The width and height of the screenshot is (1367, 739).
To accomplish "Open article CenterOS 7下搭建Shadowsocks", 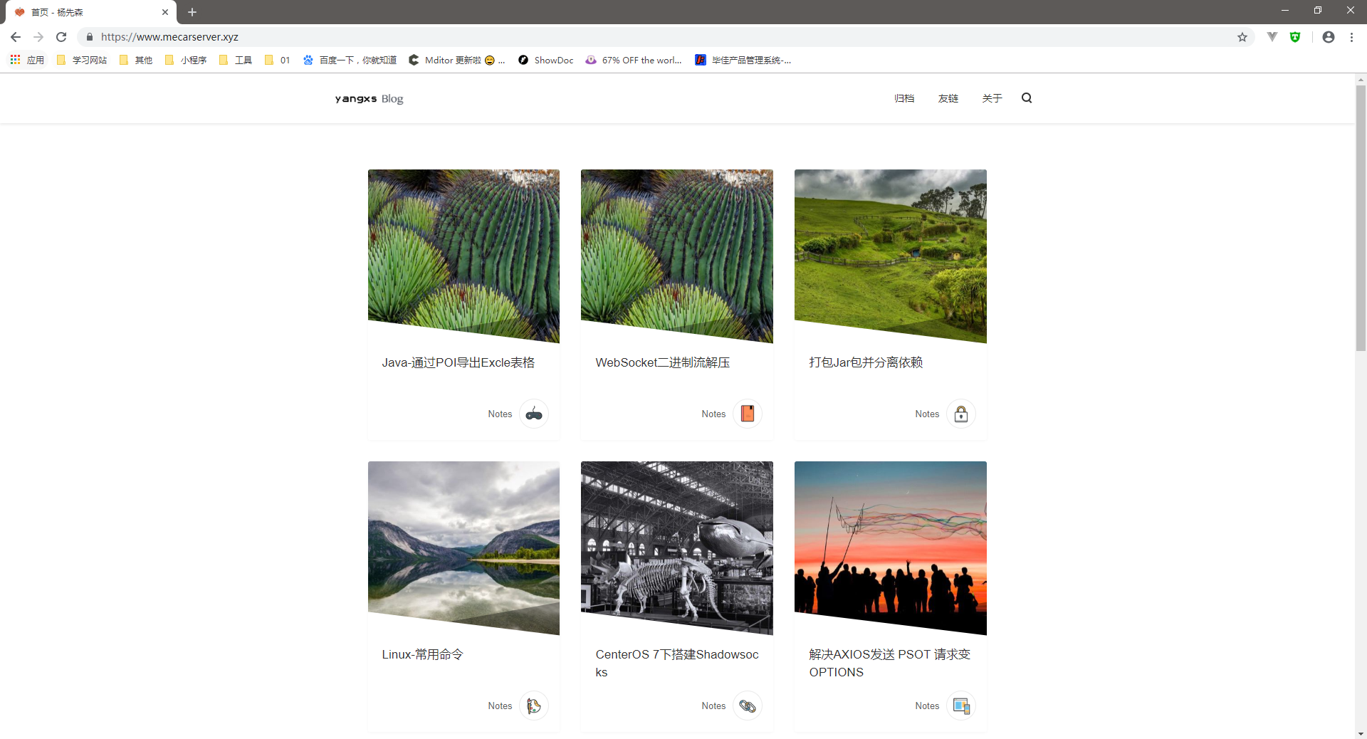I will pos(676,663).
